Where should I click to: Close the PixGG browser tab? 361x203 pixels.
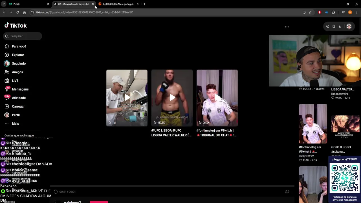click(x=48, y=4)
